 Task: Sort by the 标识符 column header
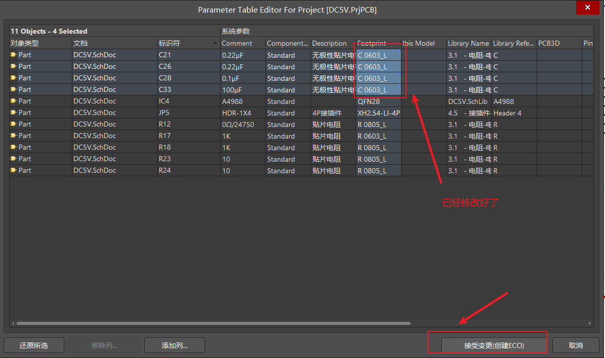188,43
